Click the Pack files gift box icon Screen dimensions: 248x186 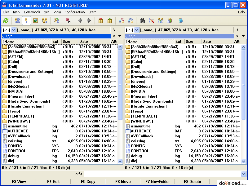coord(100,21)
